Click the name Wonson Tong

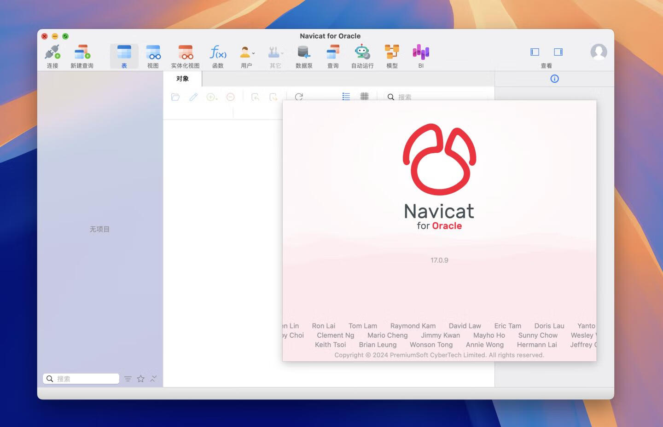pyautogui.click(x=431, y=345)
